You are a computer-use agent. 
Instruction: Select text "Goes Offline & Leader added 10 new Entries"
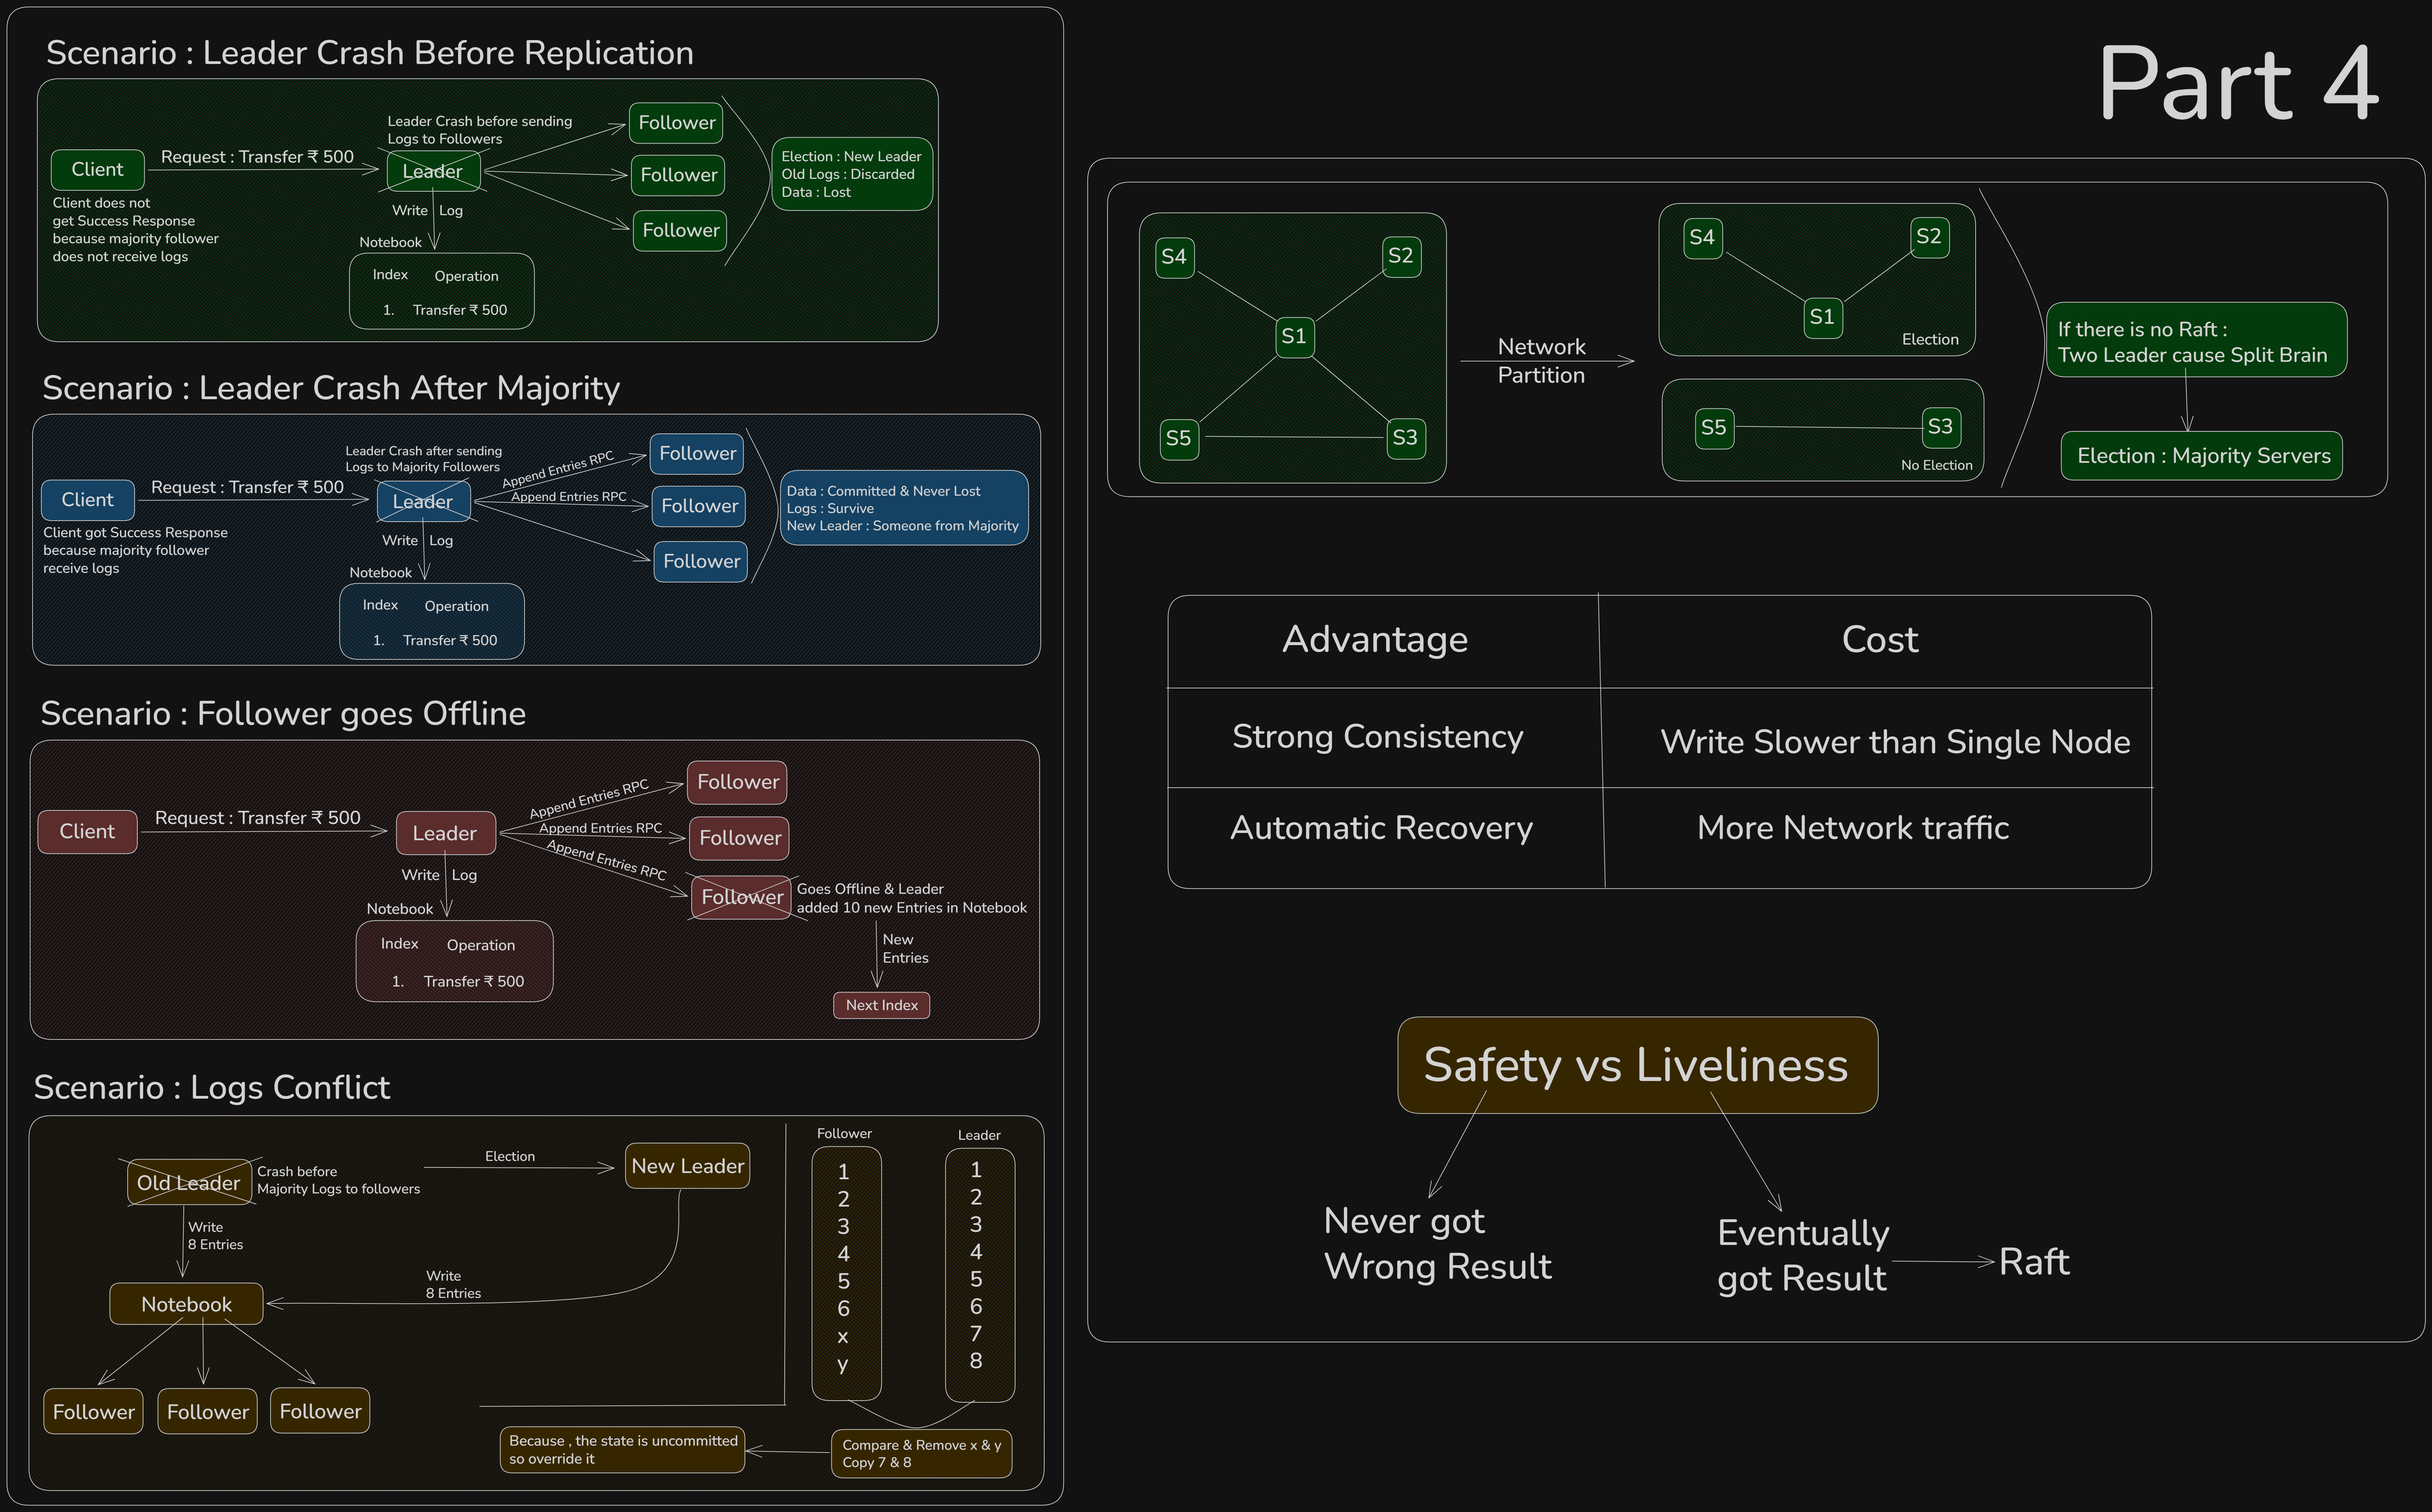pyautogui.click(x=912, y=898)
